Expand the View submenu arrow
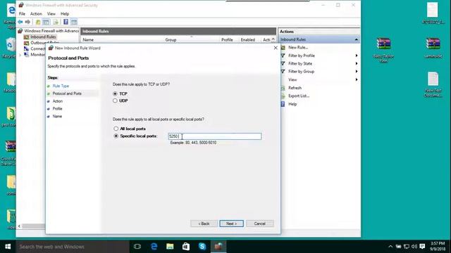 click(x=357, y=79)
